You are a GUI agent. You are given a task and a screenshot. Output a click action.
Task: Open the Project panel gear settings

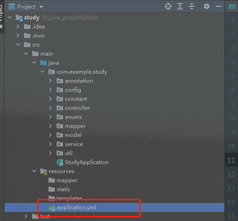click(x=207, y=6)
